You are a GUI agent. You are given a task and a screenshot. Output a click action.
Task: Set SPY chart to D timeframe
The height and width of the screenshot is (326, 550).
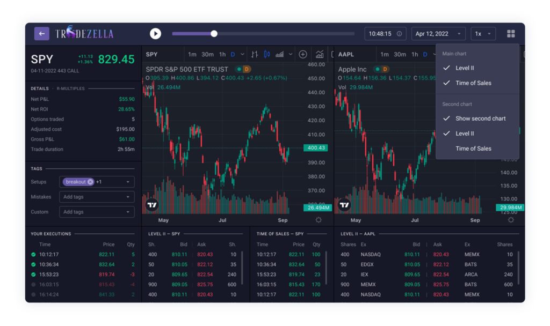(x=233, y=54)
